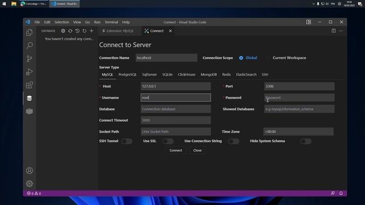Open editor More Actions ellipsis

[341, 31]
